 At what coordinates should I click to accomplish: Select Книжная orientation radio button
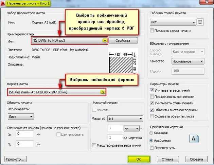pyautogui.click(x=151, y=133)
